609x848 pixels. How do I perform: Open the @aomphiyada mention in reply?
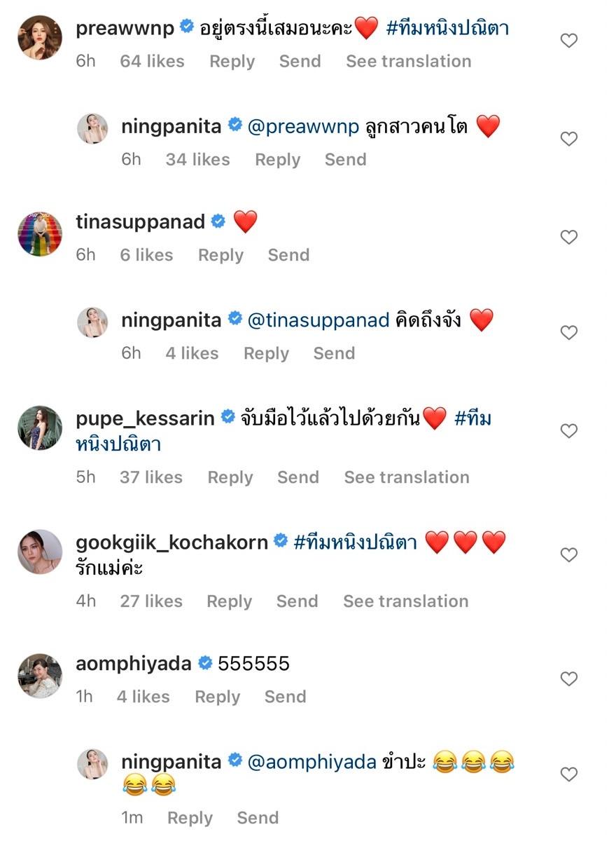tap(312, 762)
